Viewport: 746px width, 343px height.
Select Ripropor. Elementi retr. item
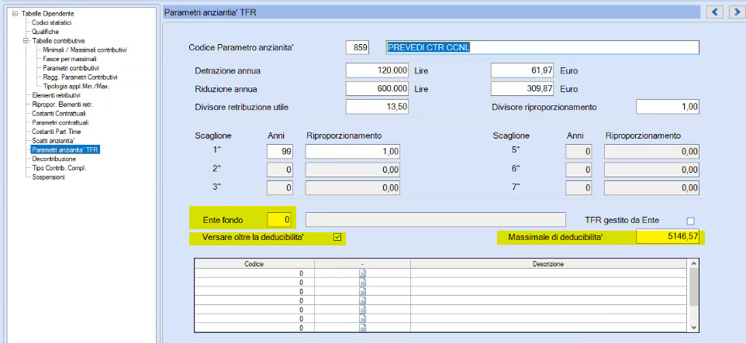[62, 104]
